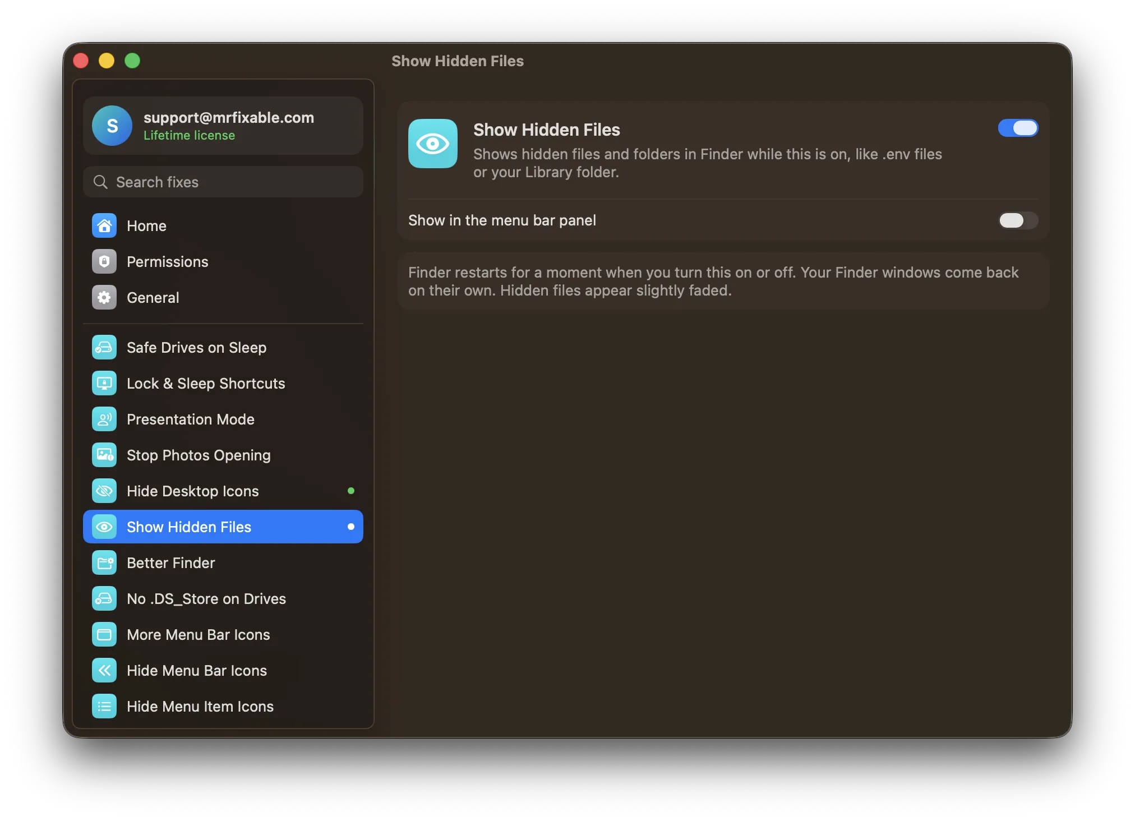
Task: Open the Hide Desktop Icons label
Action: (x=192, y=491)
